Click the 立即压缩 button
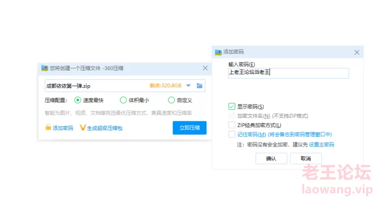 click(x=190, y=128)
